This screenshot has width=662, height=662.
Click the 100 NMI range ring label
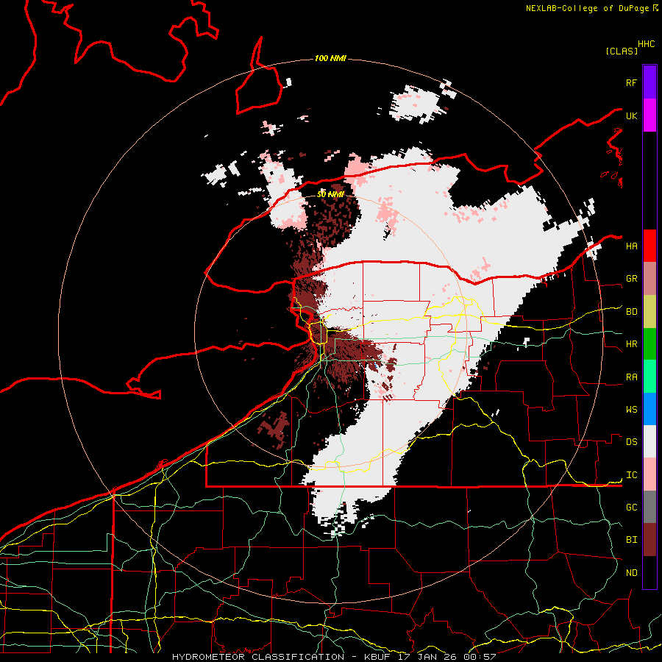[330, 58]
